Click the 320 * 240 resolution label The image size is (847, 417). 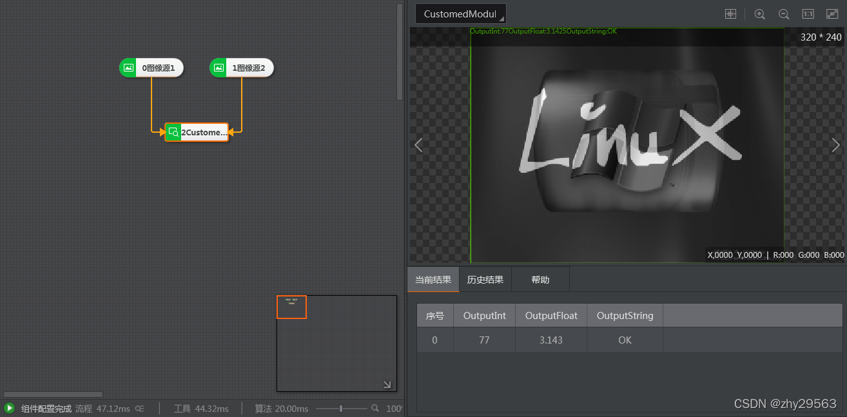[821, 37]
